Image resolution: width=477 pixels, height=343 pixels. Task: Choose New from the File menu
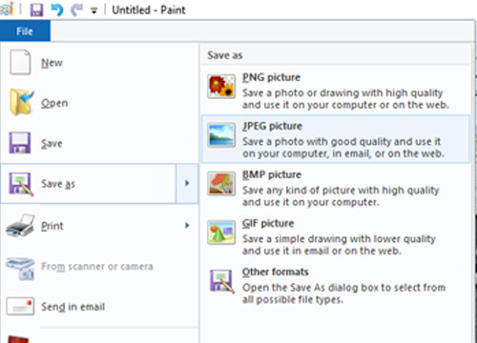(99, 63)
